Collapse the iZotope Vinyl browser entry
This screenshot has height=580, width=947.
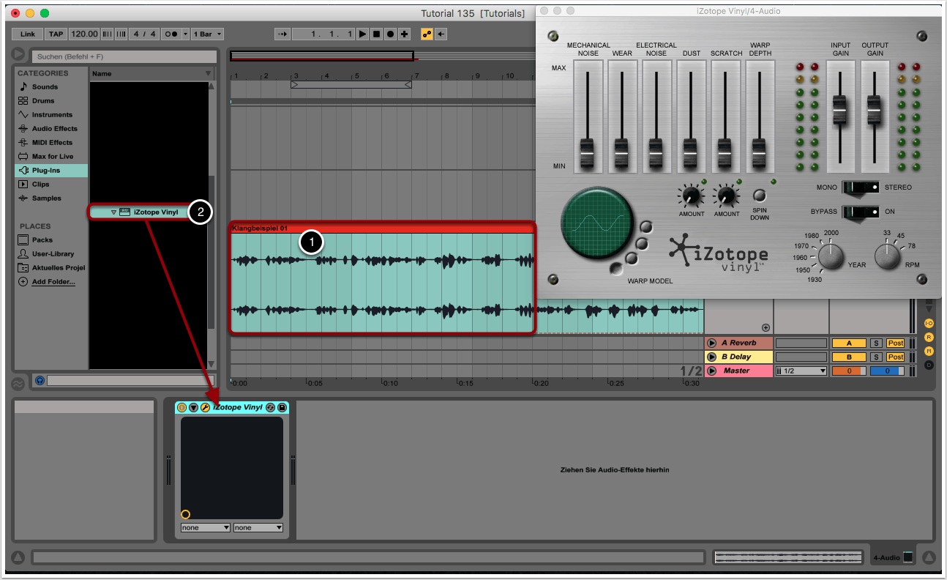tap(113, 212)
